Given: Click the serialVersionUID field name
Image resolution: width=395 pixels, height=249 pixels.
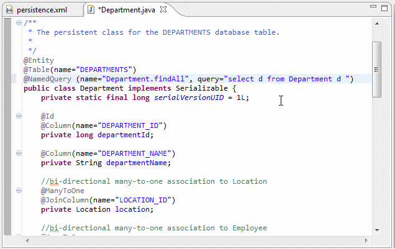Looking at the screenshot, I should (189, 97).
